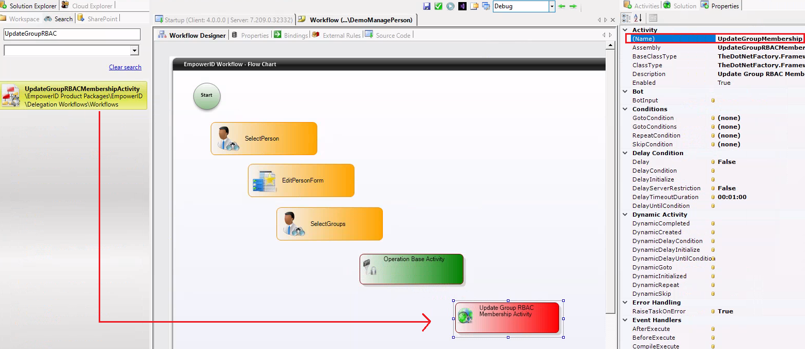Open the Cloud Explorer tab
This screenshot has height=349, width=805.
click(87, 6)
